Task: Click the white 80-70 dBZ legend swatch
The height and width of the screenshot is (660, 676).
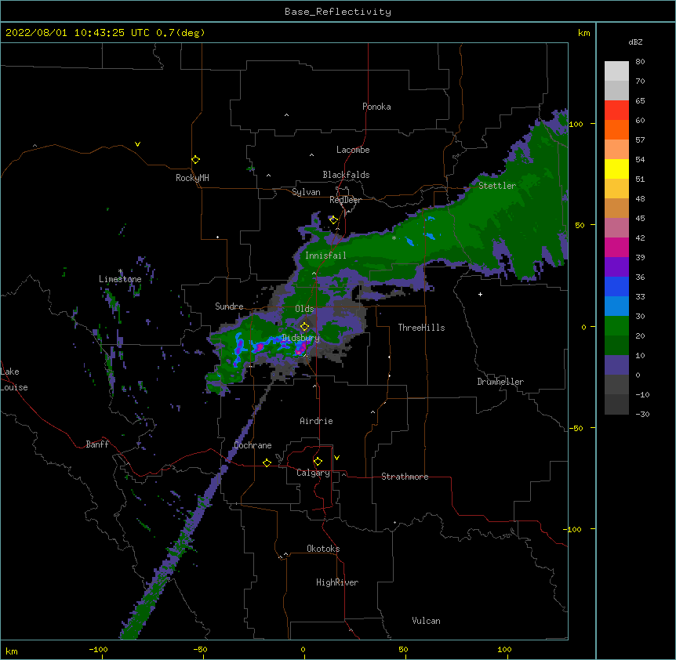Action: tap(616, 71)
